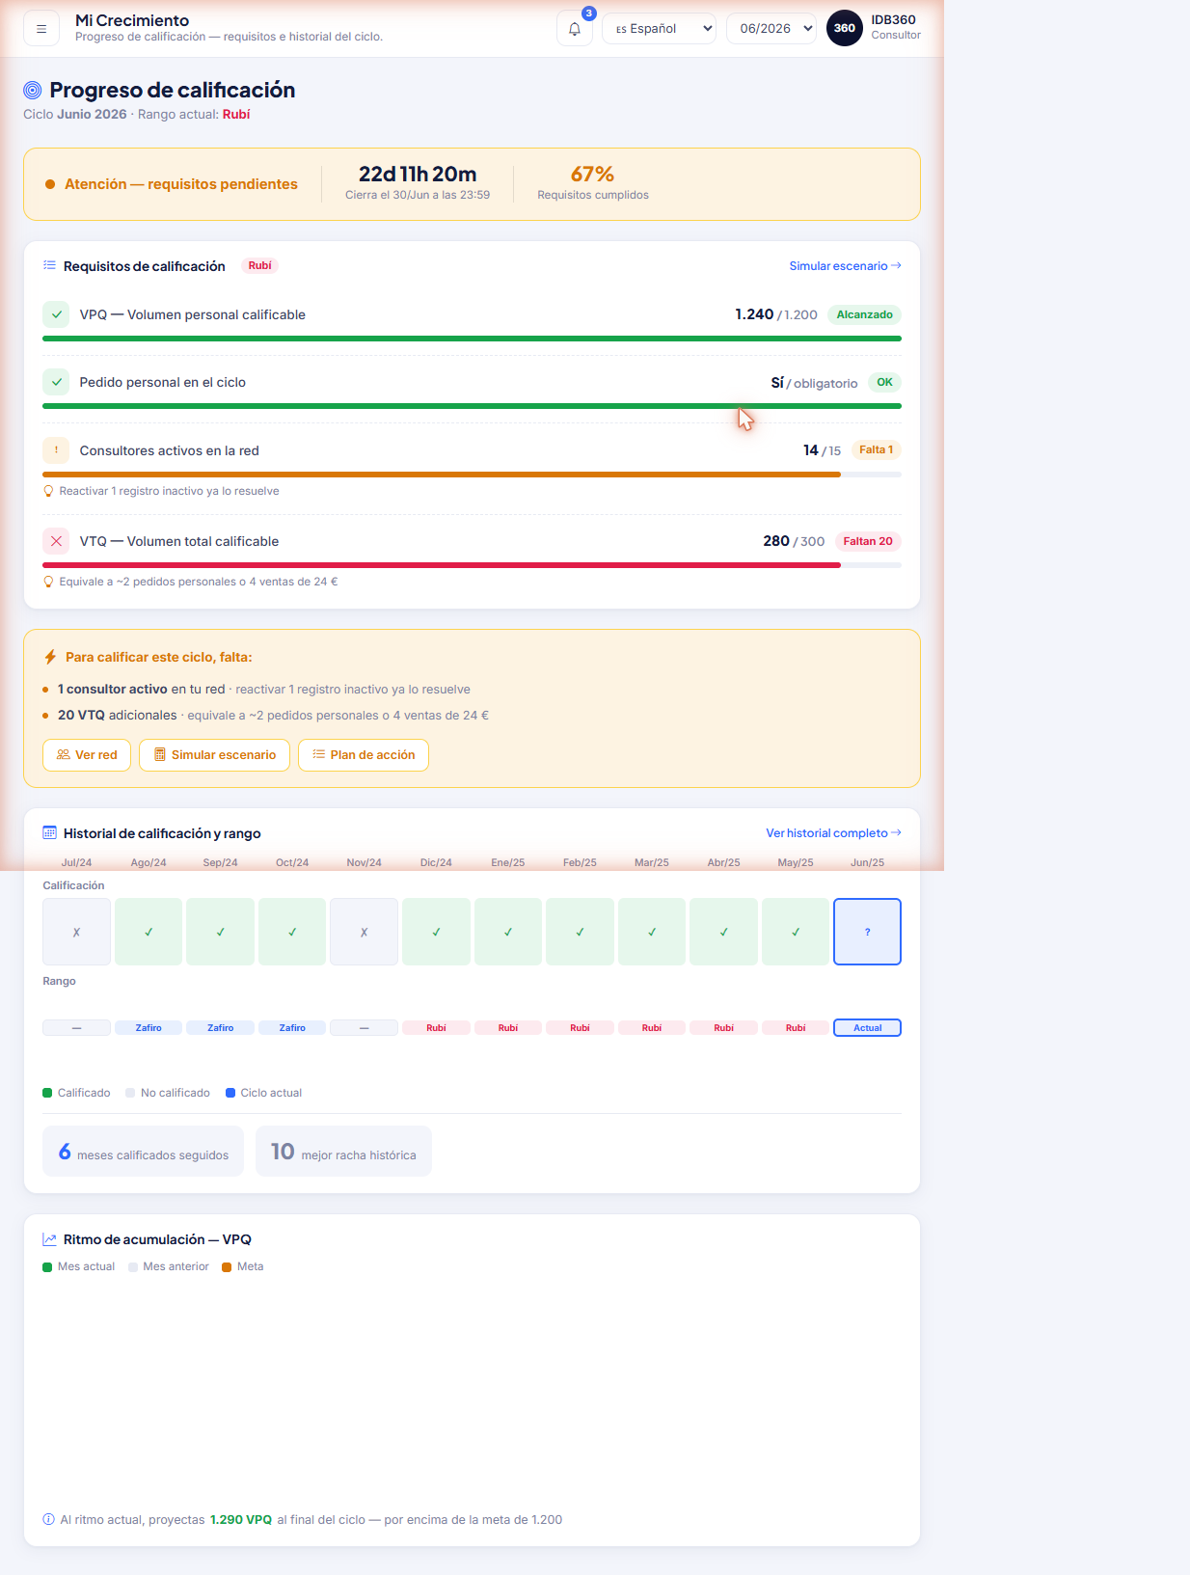Click the green check icon for Pedido personal
This screenshot has width=1190, height=1575.
click(56, 382)
